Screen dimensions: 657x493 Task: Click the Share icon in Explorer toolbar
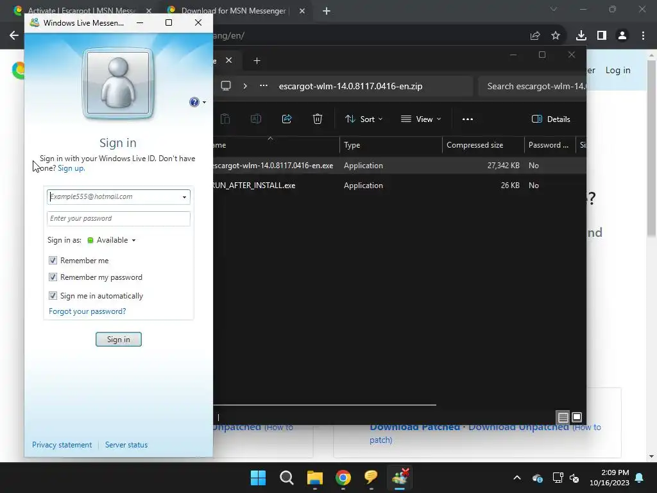287,119
